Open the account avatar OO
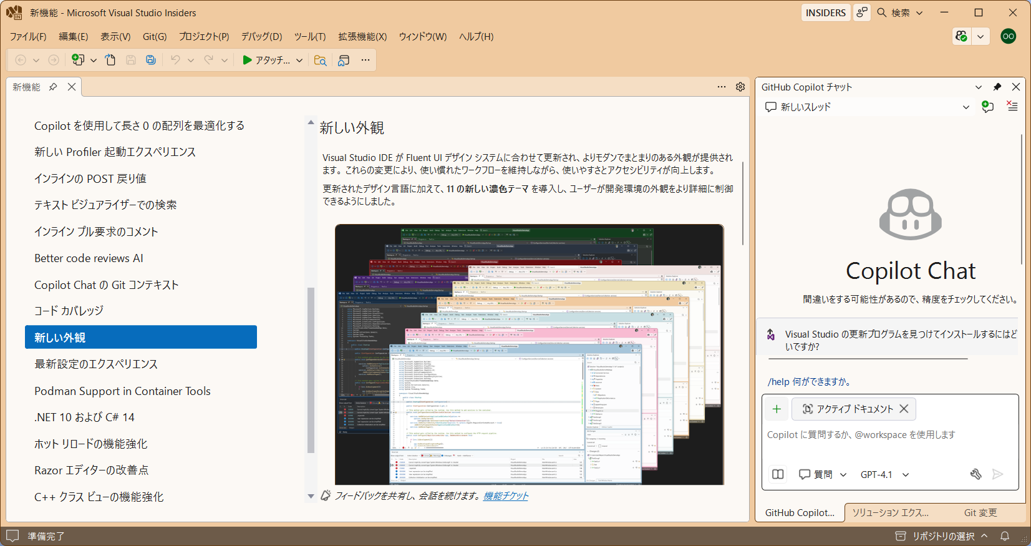Viewport: 1031px width, 546px height. 1008,36
